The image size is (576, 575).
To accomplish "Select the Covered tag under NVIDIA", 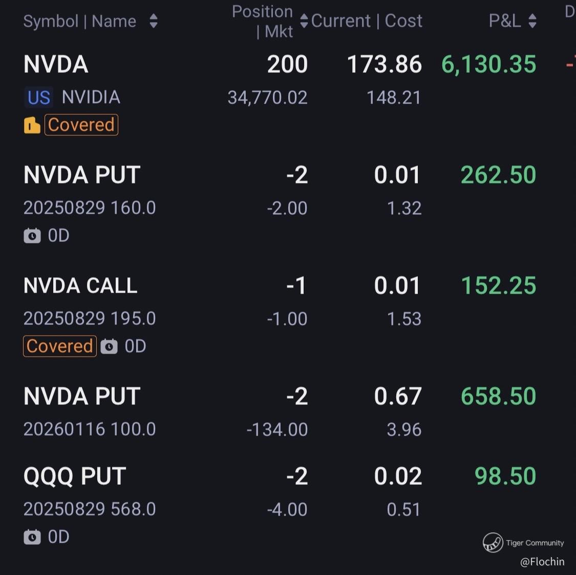I will tap(81, 125).
